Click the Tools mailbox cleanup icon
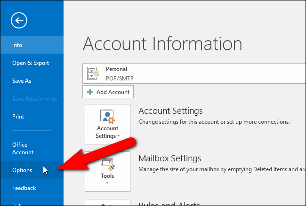Image resolution: width=306 pixels, height=206 pixels. 107,164
